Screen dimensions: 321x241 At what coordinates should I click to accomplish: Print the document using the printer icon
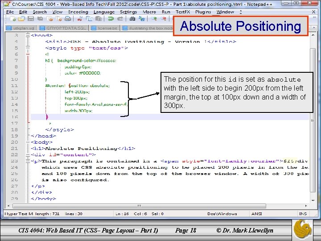(x=68, y=19)
